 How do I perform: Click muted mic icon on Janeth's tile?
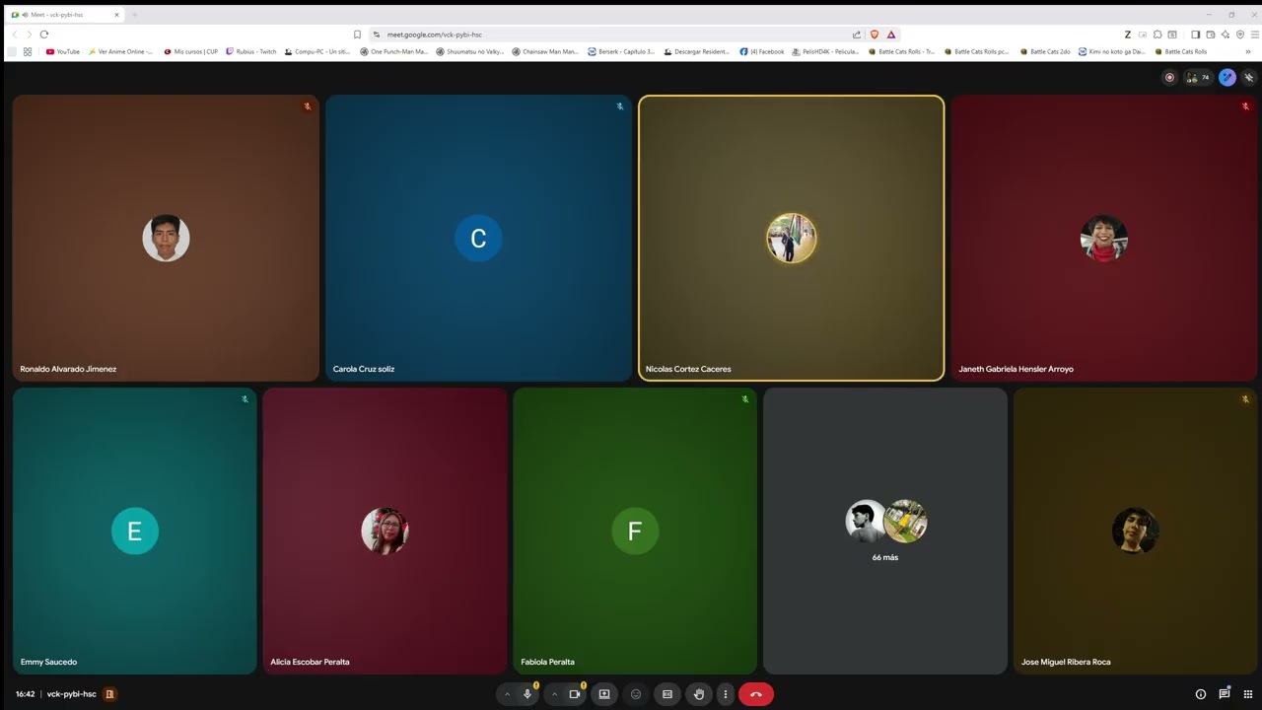click(x=1245, y=106)
